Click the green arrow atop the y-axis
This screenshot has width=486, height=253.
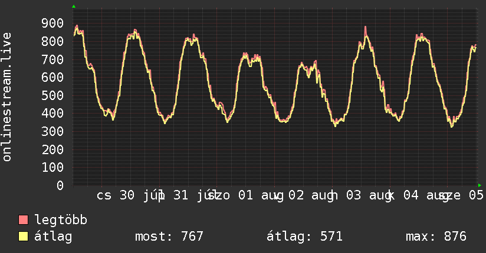point(74,6)
